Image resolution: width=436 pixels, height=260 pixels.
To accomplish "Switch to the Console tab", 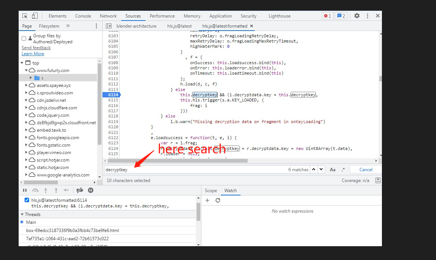I will [83, 16].
